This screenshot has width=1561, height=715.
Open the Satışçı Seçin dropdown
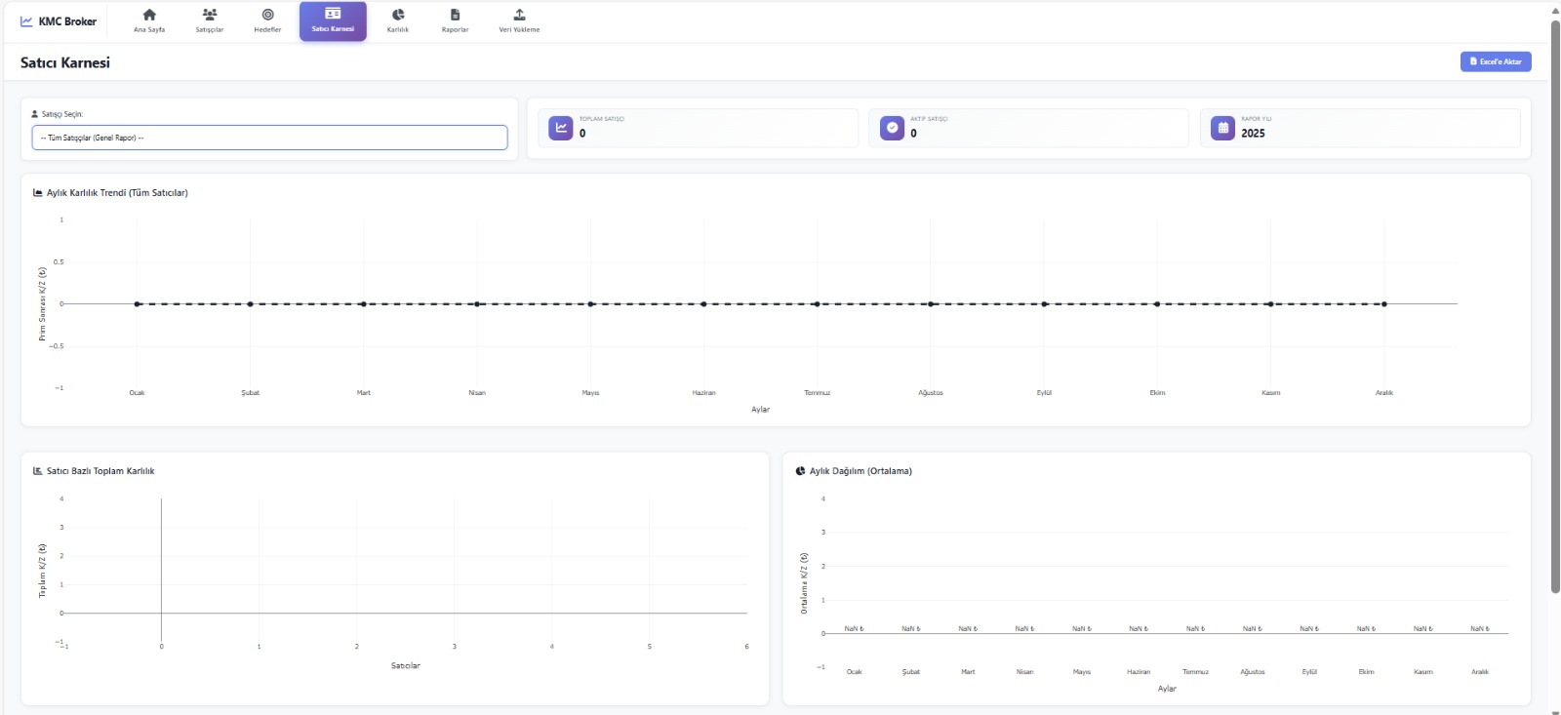[x=269, y=138]
